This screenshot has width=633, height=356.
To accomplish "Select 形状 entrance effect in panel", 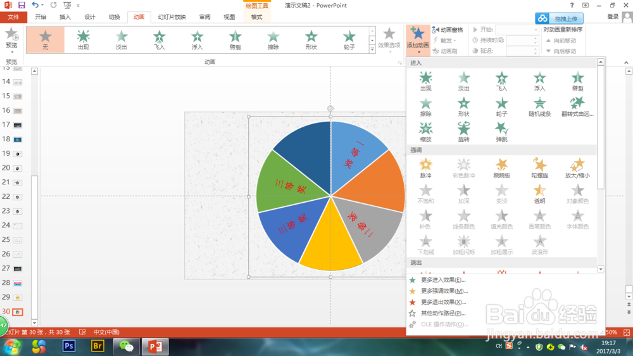I will tap(463, 106).
